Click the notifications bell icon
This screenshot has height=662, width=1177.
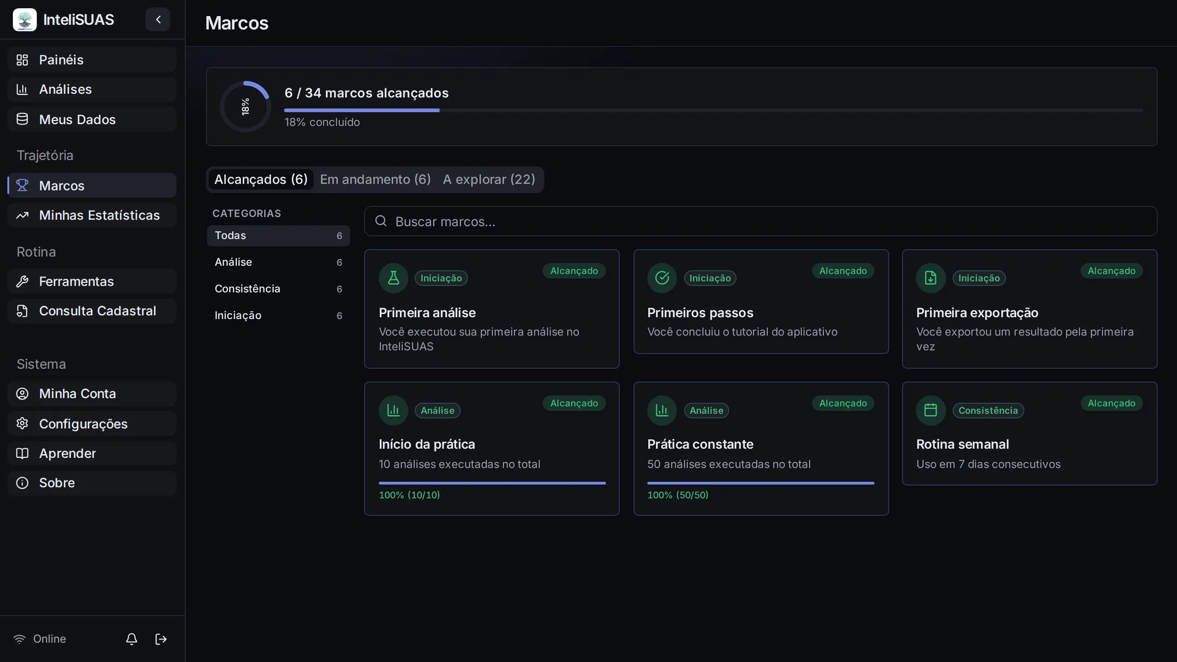131,639
